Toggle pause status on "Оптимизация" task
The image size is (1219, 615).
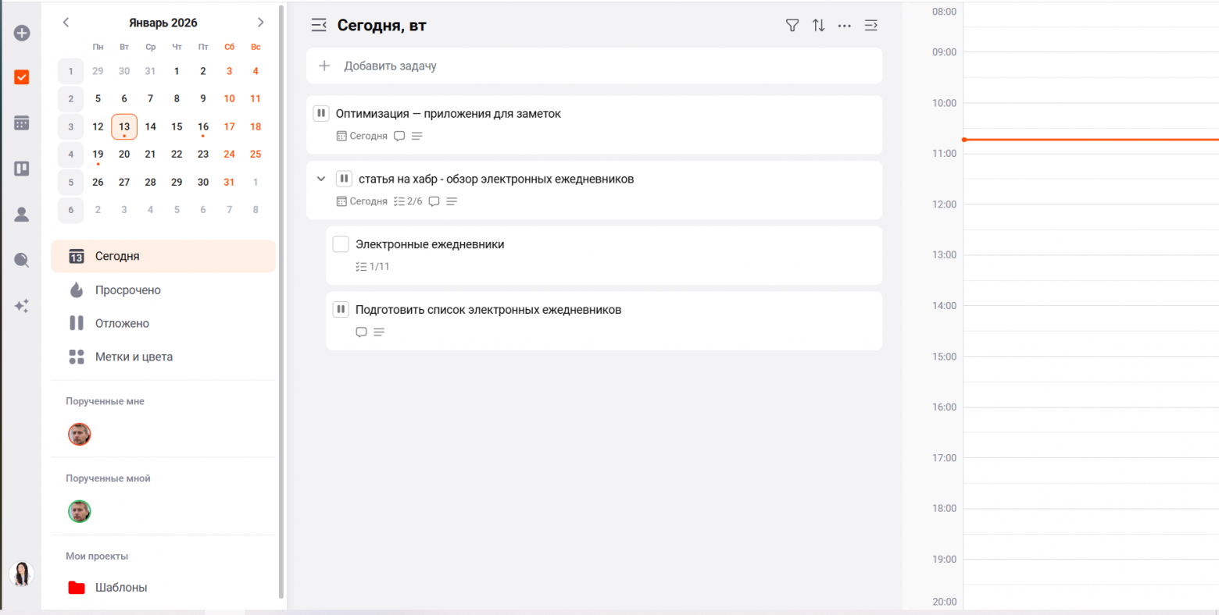(x=321, y=113)
